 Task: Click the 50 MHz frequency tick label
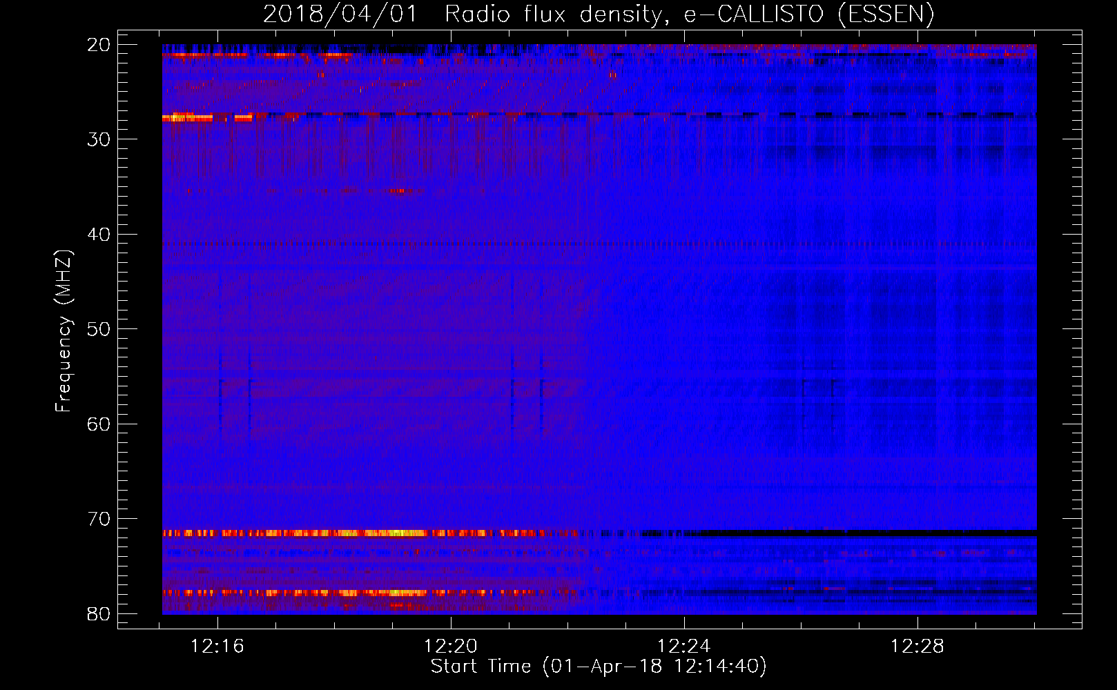click(x=99, y=329)
